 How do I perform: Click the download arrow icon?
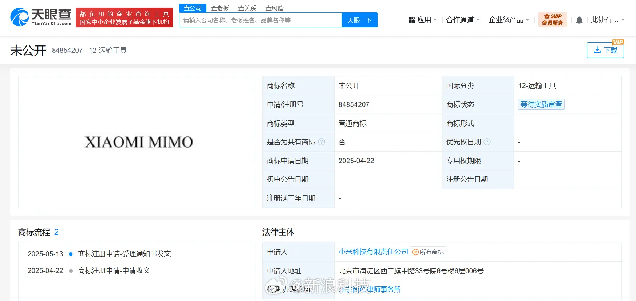point(597,50)
